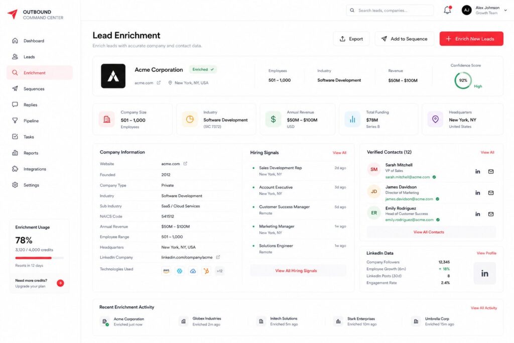This screenshot has width=514, height=343.
Task: Click the AJ user avatar
Action: coord(466,10)
